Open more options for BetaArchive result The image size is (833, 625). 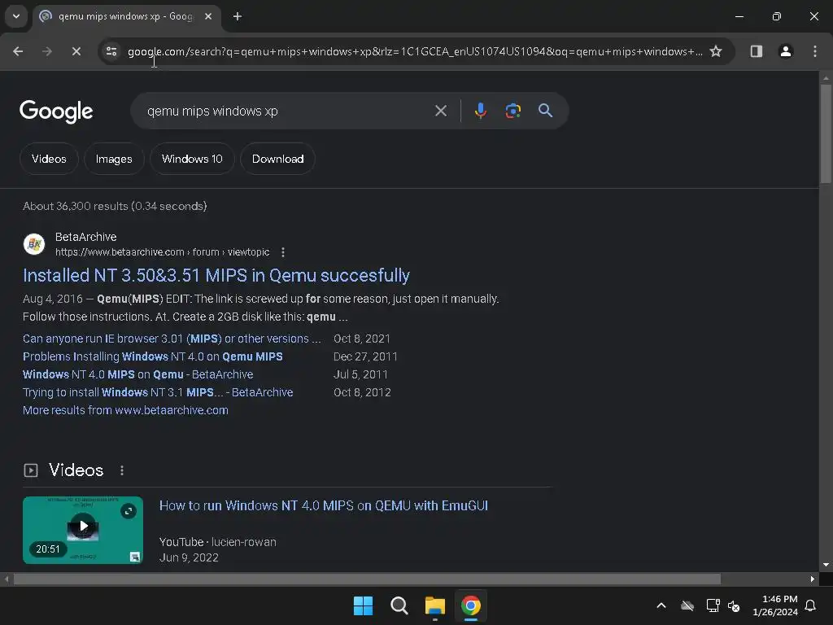(282, 252)
